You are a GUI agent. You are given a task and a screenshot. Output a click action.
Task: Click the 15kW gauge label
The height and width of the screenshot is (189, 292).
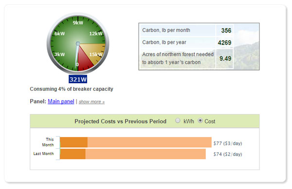coord(96,54)
